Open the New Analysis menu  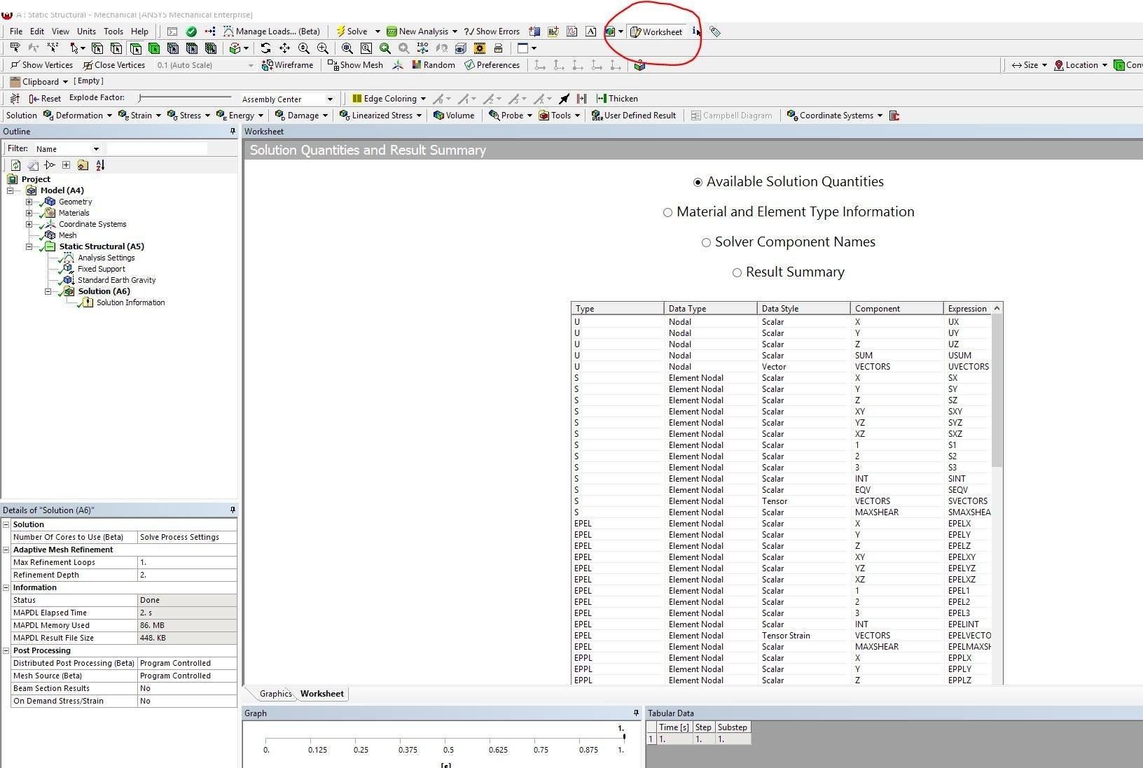pyautogui.click(x=422, y=32)
